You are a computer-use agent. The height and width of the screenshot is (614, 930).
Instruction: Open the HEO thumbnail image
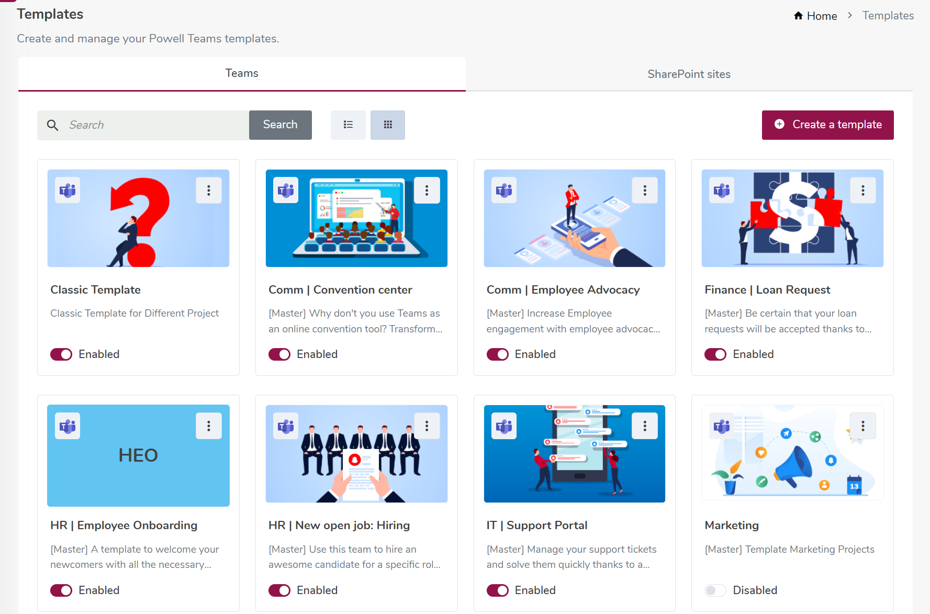point(138,455)
